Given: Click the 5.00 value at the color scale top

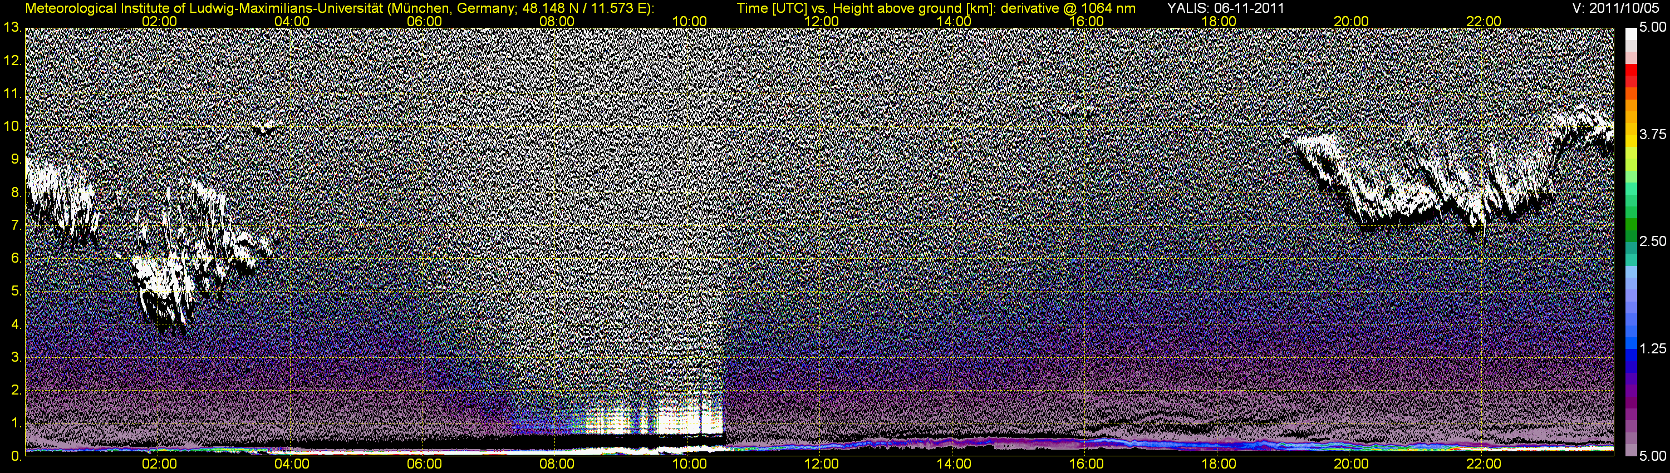Looking at the screenshot, I should 1653,28.
